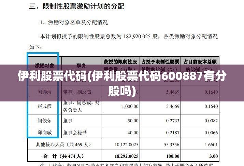
Task: Click 0.1640 in 赵成霞's row
Action: coord(211,106)
